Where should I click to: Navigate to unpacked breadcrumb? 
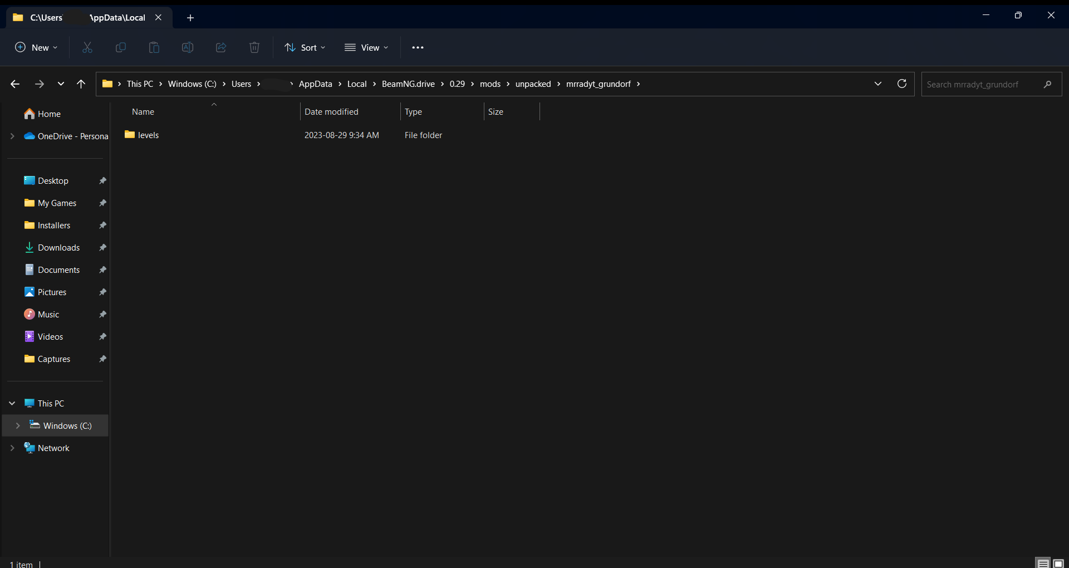[533, 84]
